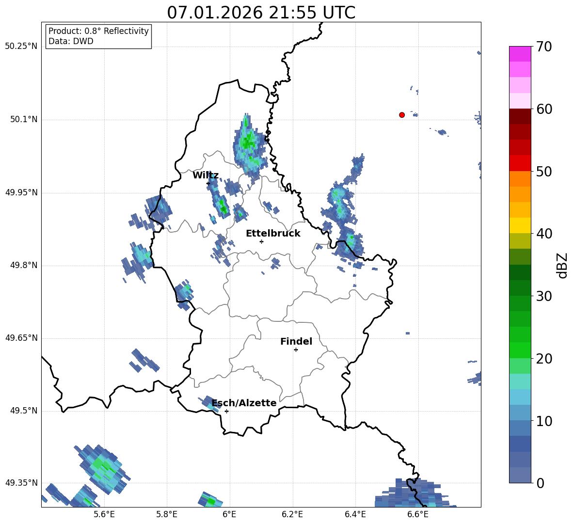Click the 5.6°E longitude label
This screenshot has width=574, height=524.
(104, 514)
